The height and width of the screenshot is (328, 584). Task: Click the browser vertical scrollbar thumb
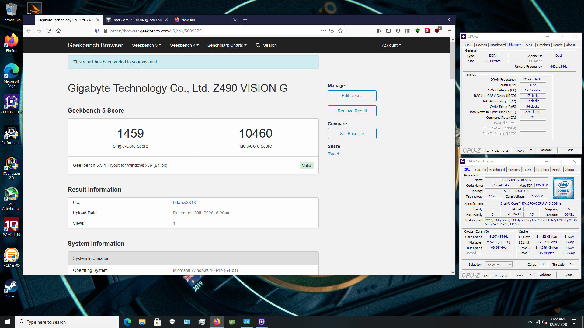453,61
